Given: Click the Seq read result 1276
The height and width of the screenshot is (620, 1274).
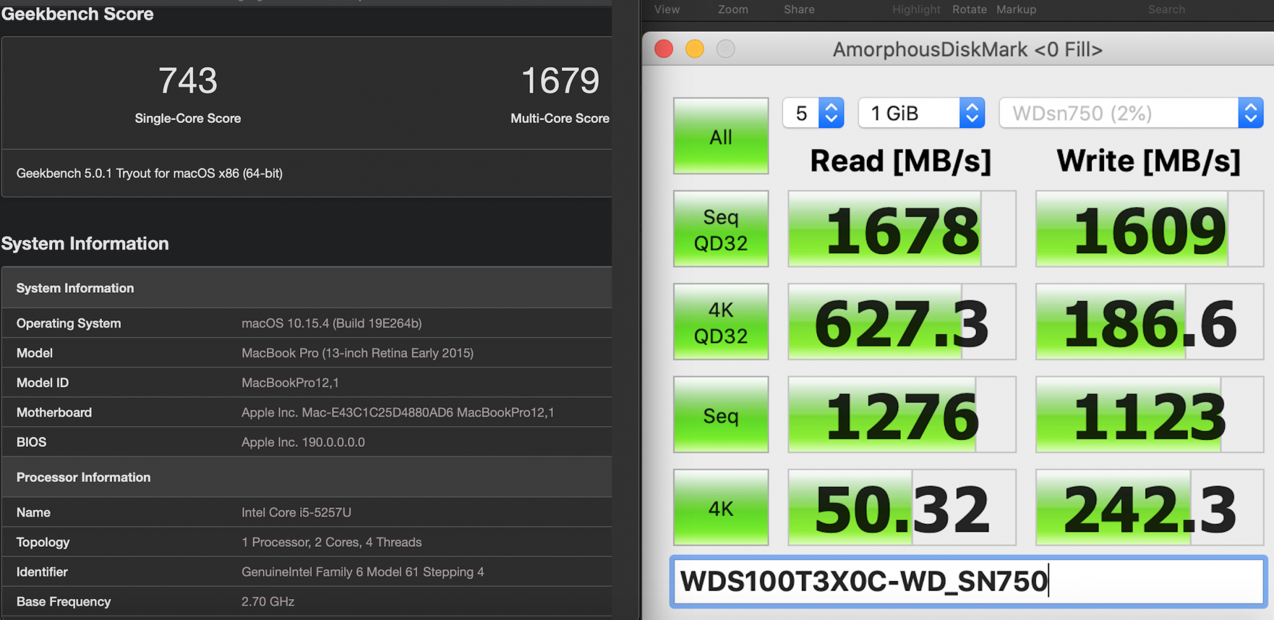Looking at the screenshot, I should click(x=902, y=415).
